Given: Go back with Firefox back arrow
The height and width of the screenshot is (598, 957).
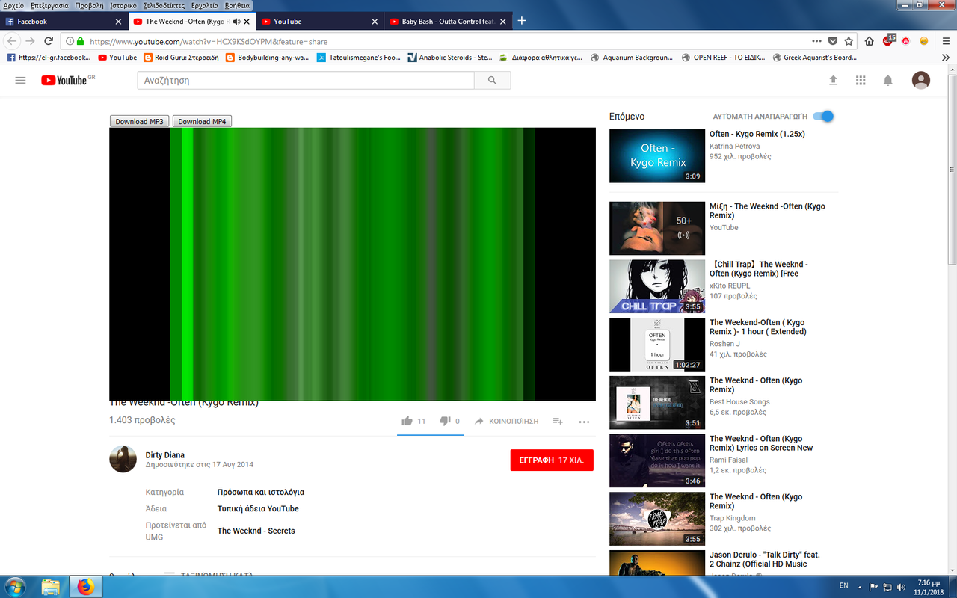Looking at the screenshot, I should (x=13, y=41).
